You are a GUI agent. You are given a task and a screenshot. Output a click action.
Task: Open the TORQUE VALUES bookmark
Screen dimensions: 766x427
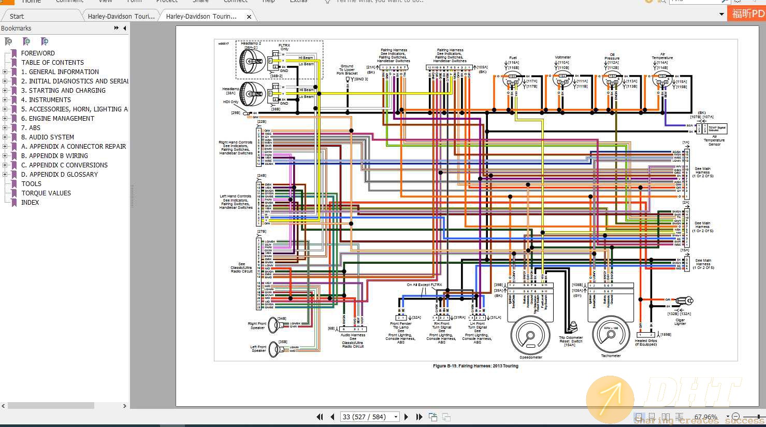point(46,193)
